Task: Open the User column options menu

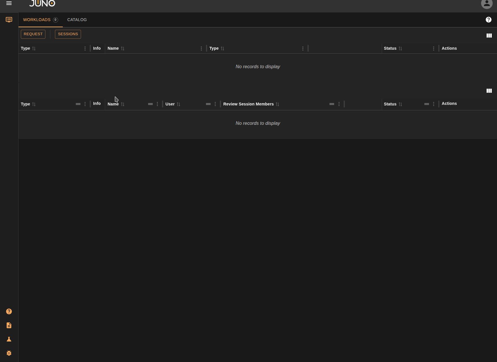Action: 215,104
